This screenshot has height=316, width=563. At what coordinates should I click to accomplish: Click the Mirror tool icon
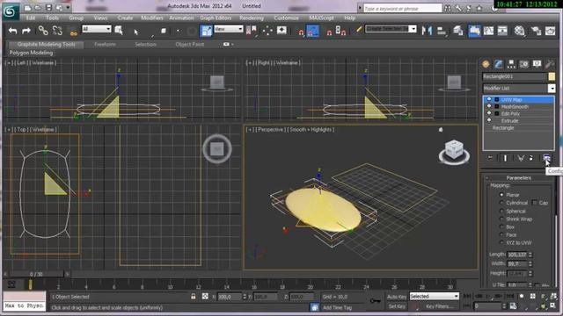click(427, 31)
